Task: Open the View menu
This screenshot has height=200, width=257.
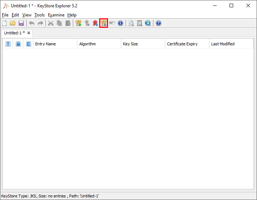Action: coord(27,15)
